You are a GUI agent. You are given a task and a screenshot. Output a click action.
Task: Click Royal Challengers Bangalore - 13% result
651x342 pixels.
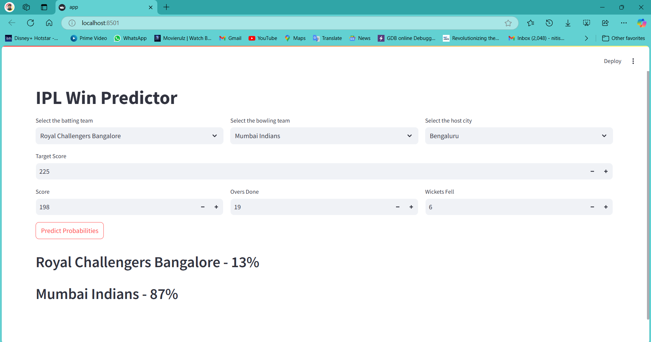tap(147, 262)
